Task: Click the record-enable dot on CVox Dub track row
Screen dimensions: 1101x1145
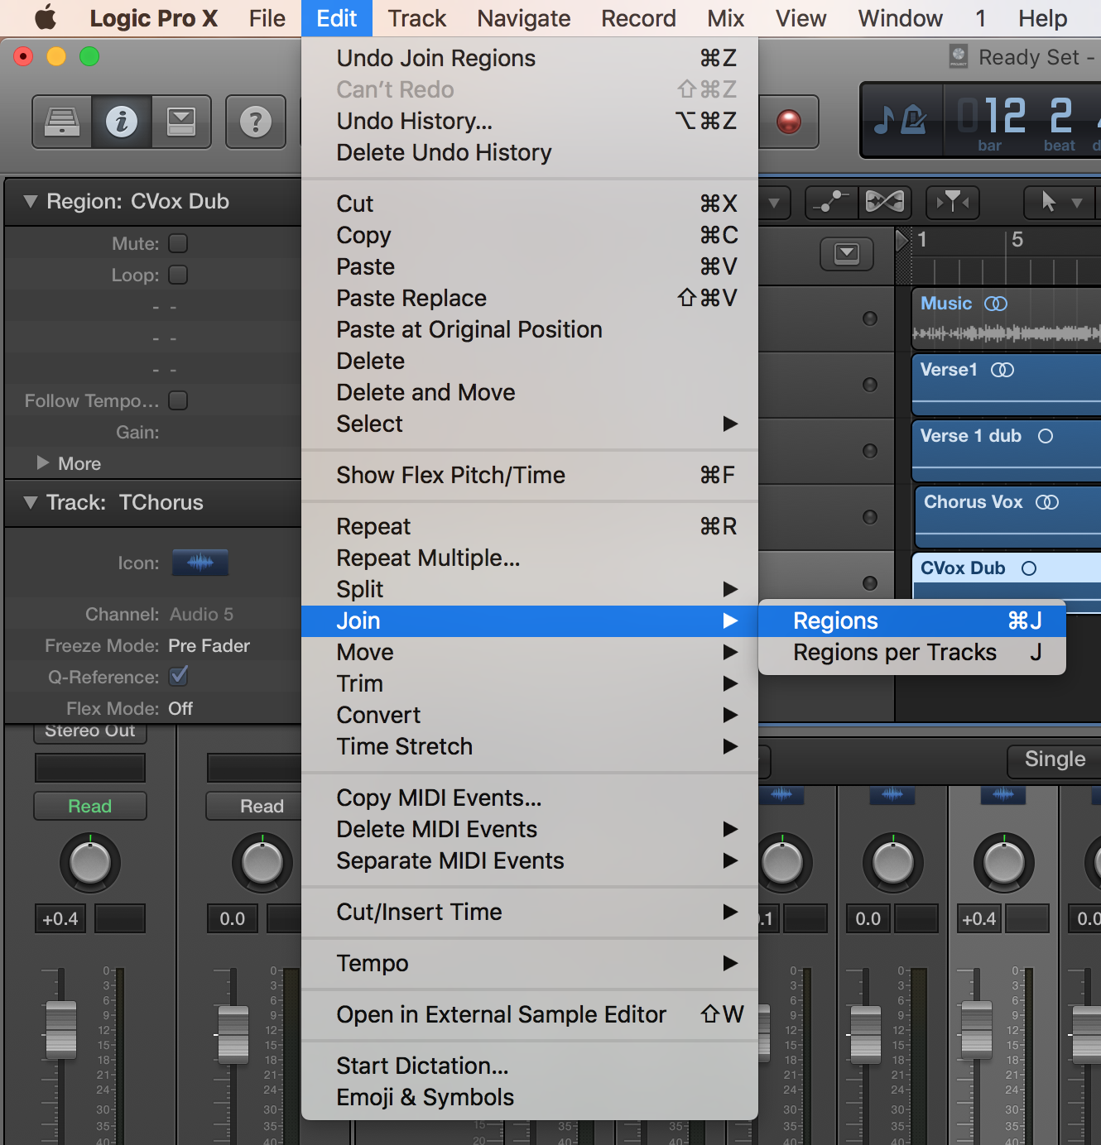Action: pyautogui.click(x=870, y=583)
